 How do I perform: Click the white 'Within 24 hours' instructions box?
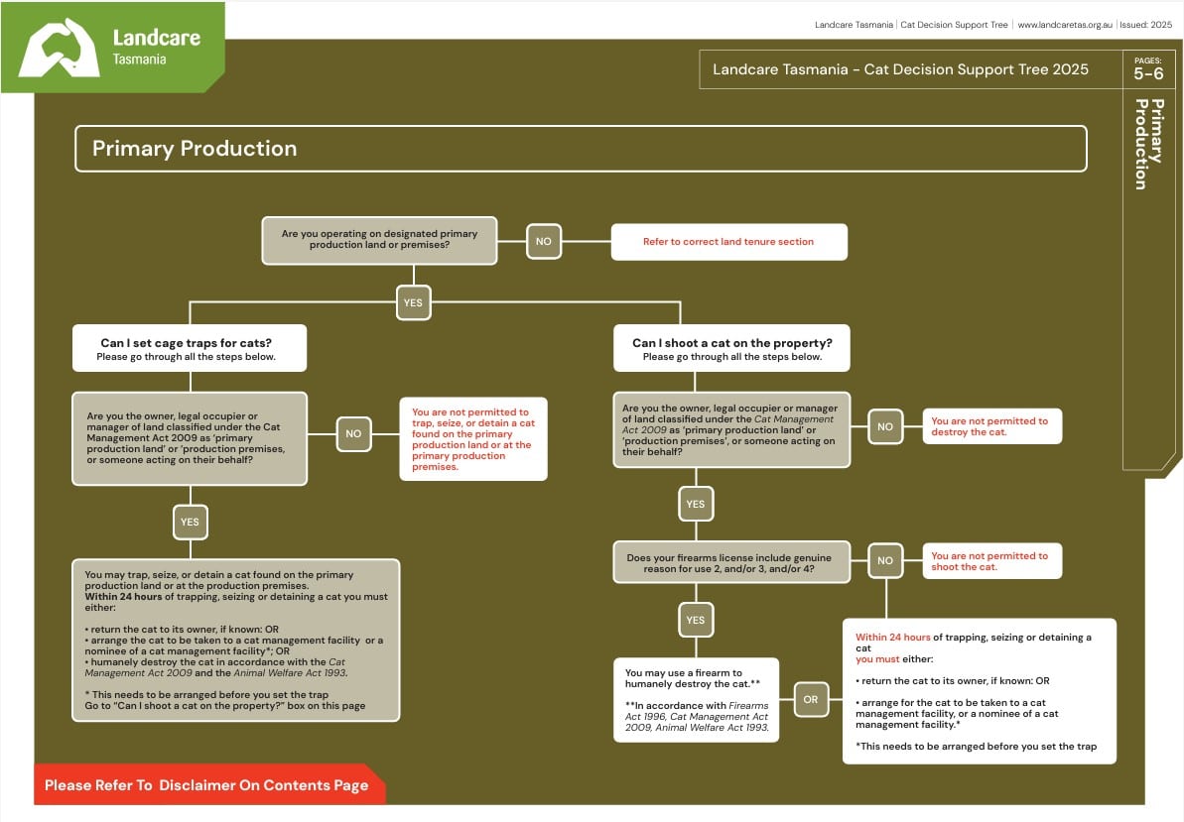(980, 691)
